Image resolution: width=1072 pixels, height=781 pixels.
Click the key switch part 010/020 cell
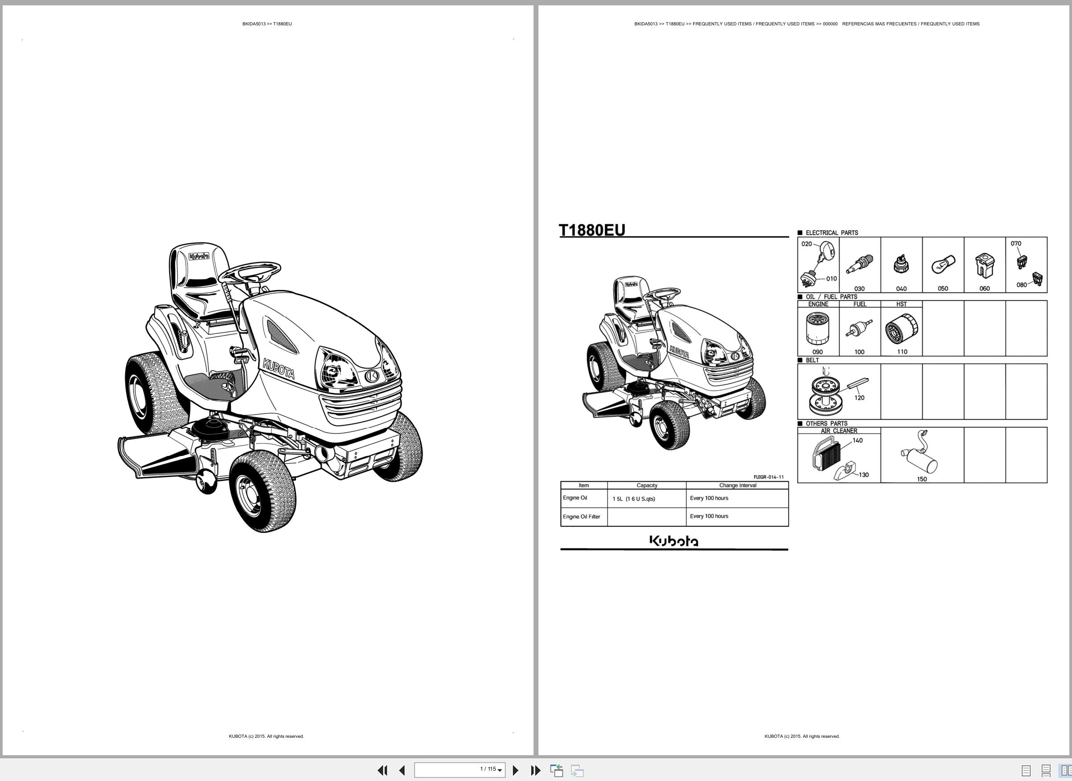tap(818, 265)
